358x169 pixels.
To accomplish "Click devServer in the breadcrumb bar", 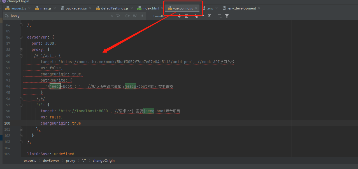I will tap(51, 161).
